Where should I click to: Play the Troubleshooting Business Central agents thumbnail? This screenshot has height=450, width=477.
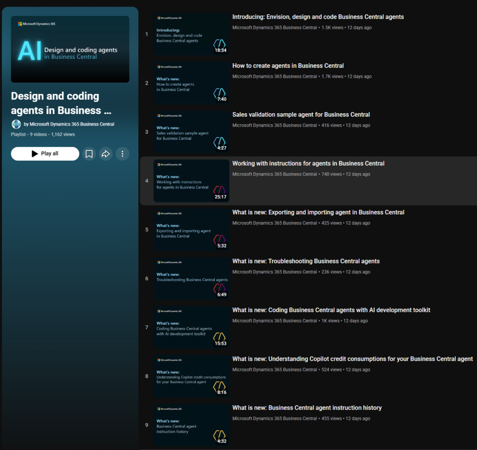pos(191,279)
